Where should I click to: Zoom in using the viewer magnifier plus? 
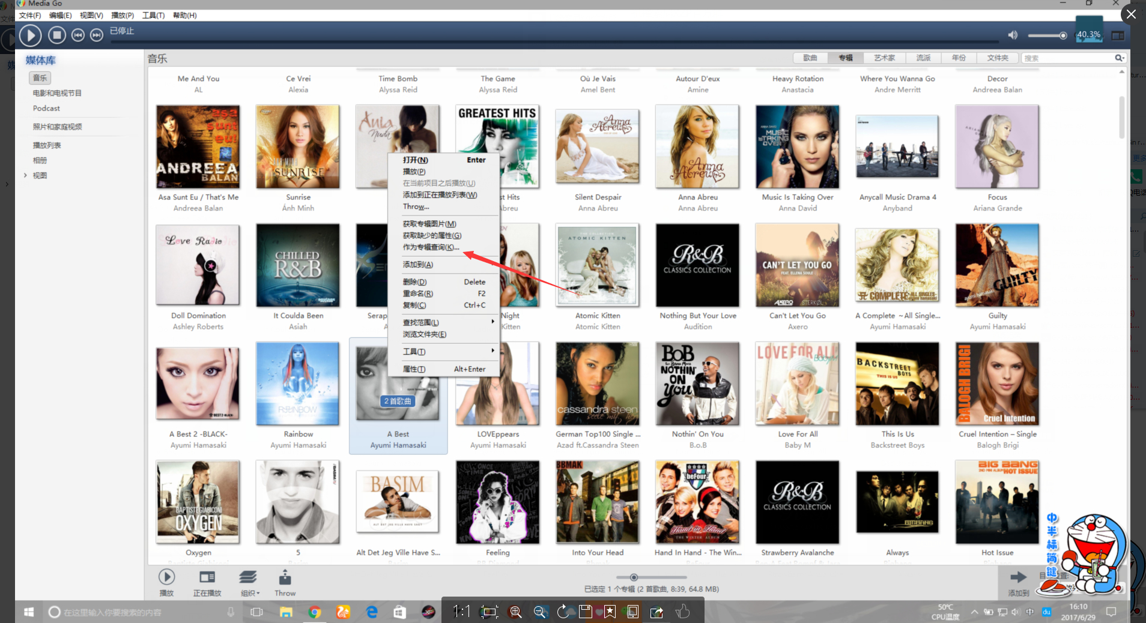pos(515,612)
